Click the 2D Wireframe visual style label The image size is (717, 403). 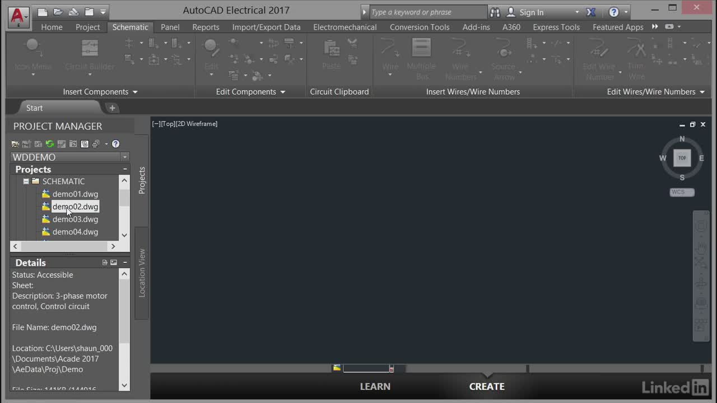pyautogui.click(x=197, y=124)
